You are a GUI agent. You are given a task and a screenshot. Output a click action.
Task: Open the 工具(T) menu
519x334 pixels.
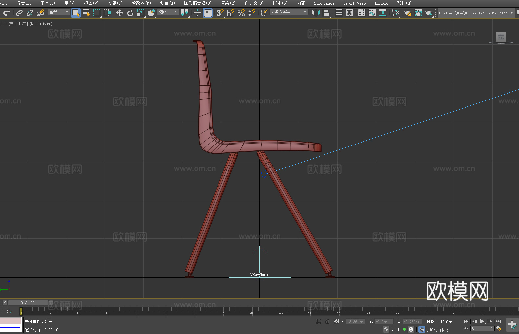click(x=48, y=3)
